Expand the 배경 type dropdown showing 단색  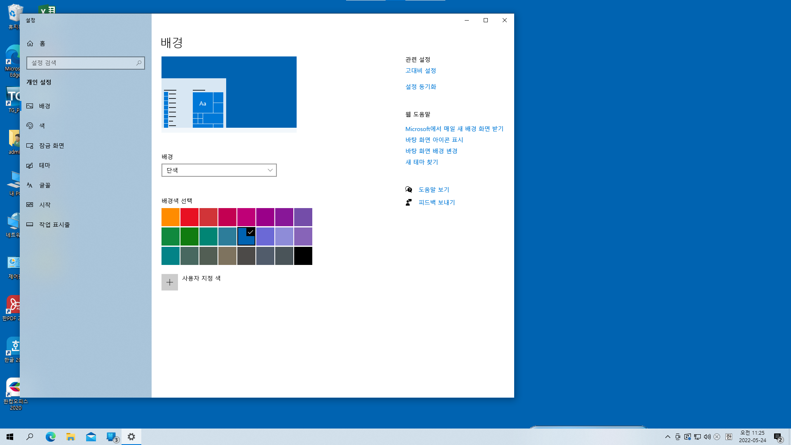point(219,170)
